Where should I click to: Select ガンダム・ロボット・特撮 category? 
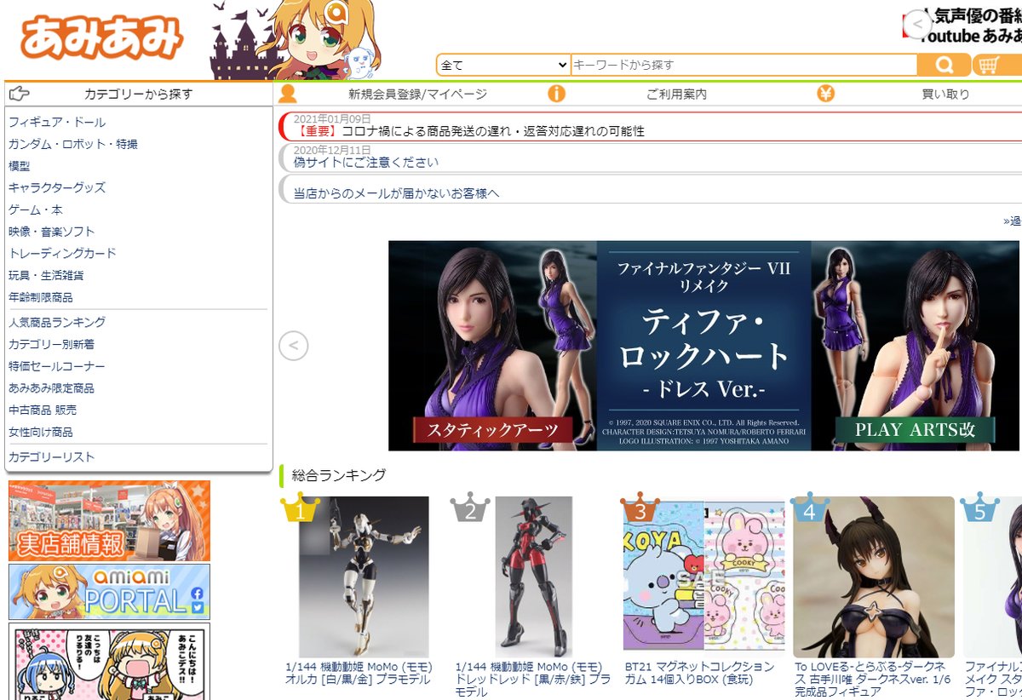72,144
